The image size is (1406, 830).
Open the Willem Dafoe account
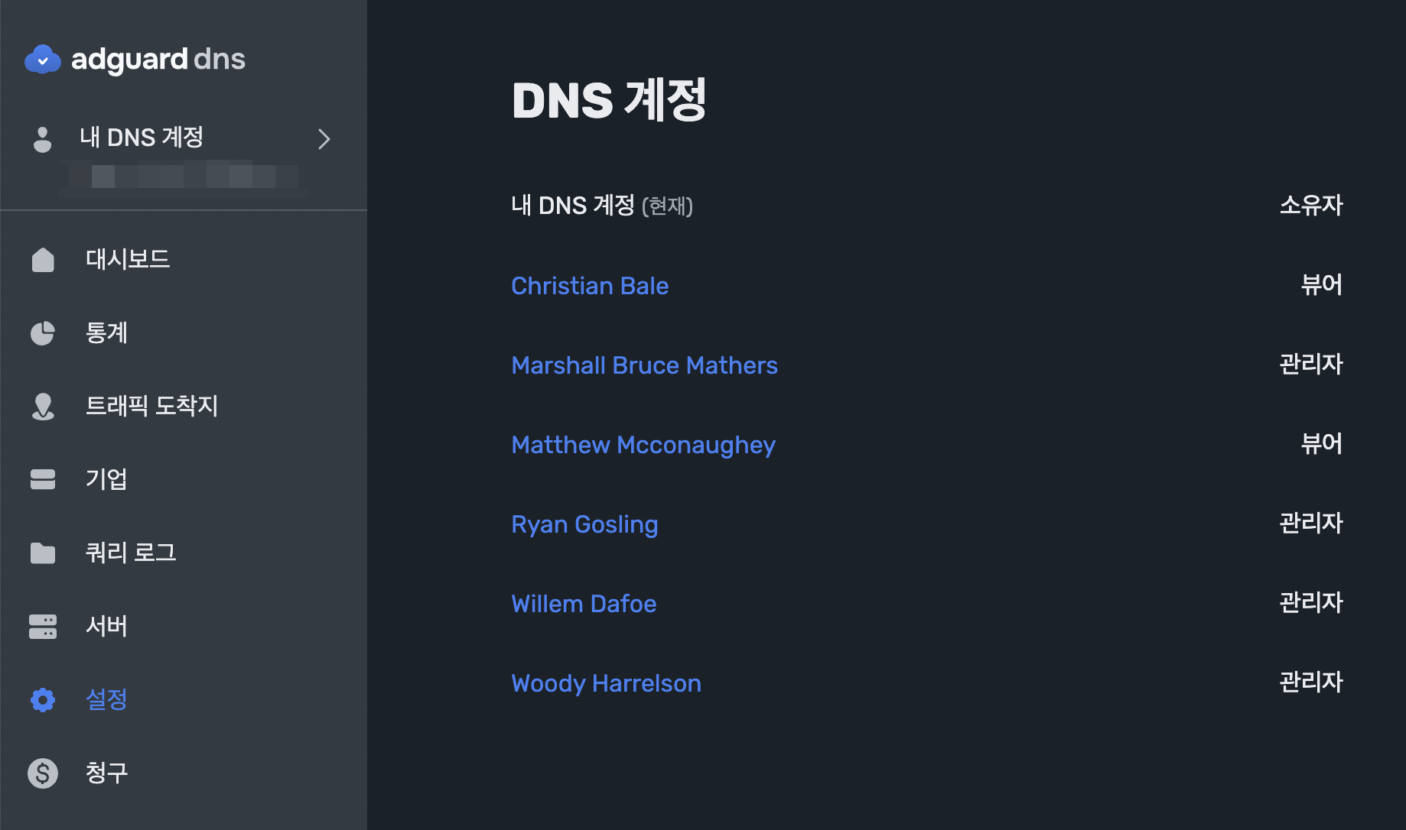click(x=583, y=604)
